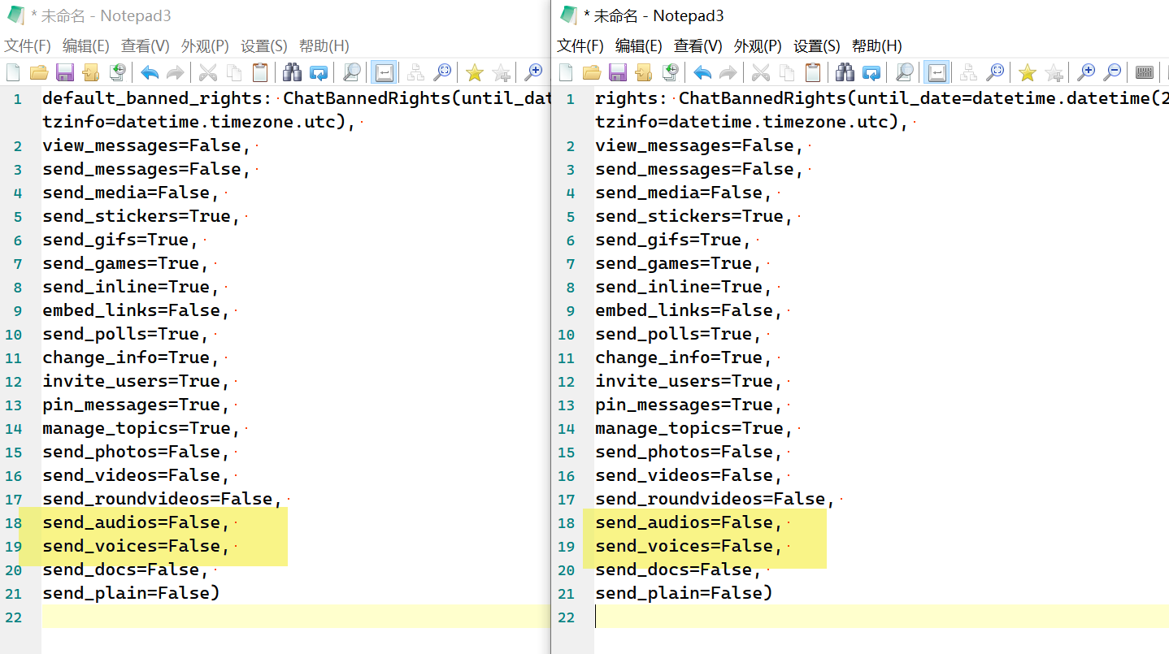Click yellow Favorites star in right window

click(1028, 73)
